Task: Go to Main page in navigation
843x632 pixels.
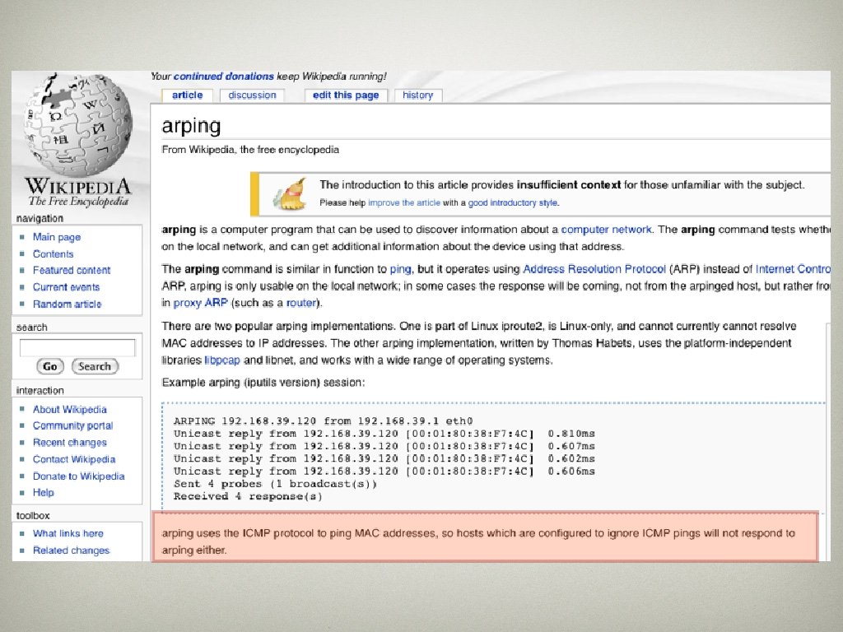Action: [57, 237]
